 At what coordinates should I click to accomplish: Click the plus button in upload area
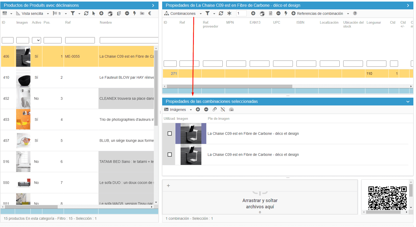168,185
